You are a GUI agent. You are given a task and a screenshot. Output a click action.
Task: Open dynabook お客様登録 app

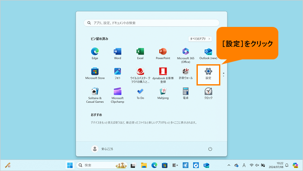(x=163, y=76)
